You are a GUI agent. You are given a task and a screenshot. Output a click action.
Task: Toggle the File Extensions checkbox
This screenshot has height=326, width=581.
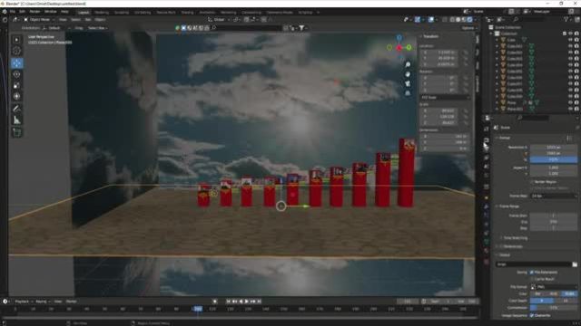pos(532,272)
